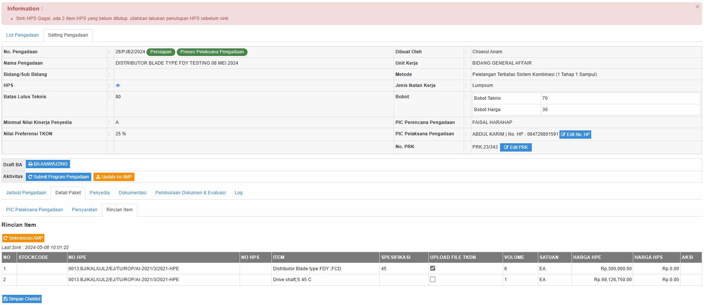704x305 pixels.
Task: Print the BA AANWIJZING draft
Action: click(x=48, y=164)
